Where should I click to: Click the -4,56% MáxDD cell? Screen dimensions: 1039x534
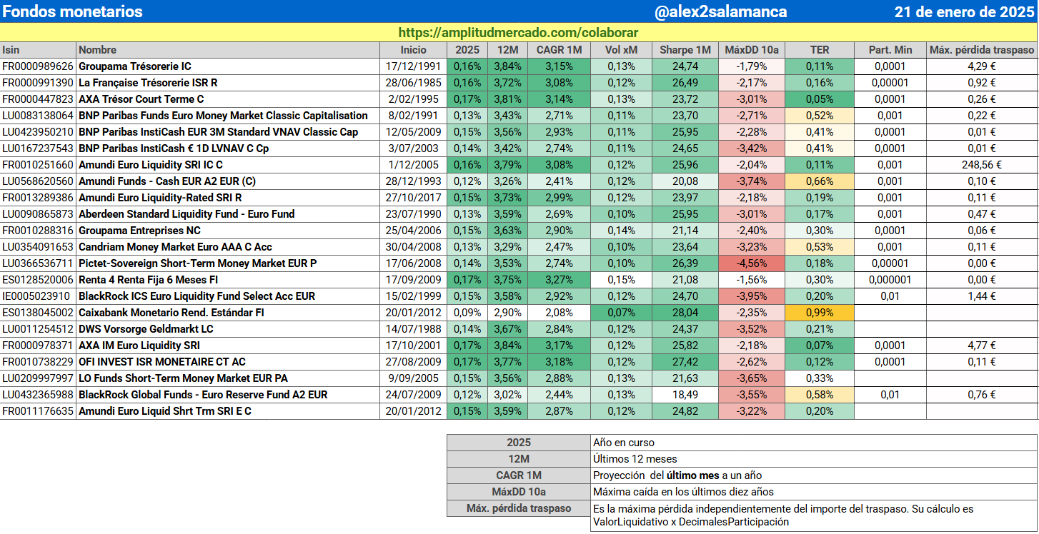(751, 263)
